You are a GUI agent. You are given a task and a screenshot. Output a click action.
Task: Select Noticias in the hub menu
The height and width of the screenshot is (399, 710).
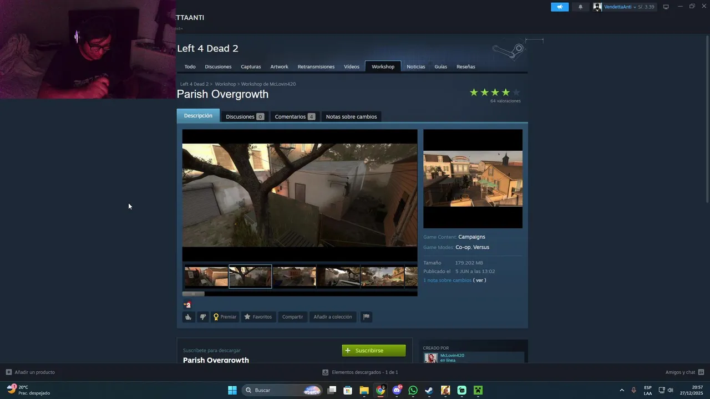point(416,66)
